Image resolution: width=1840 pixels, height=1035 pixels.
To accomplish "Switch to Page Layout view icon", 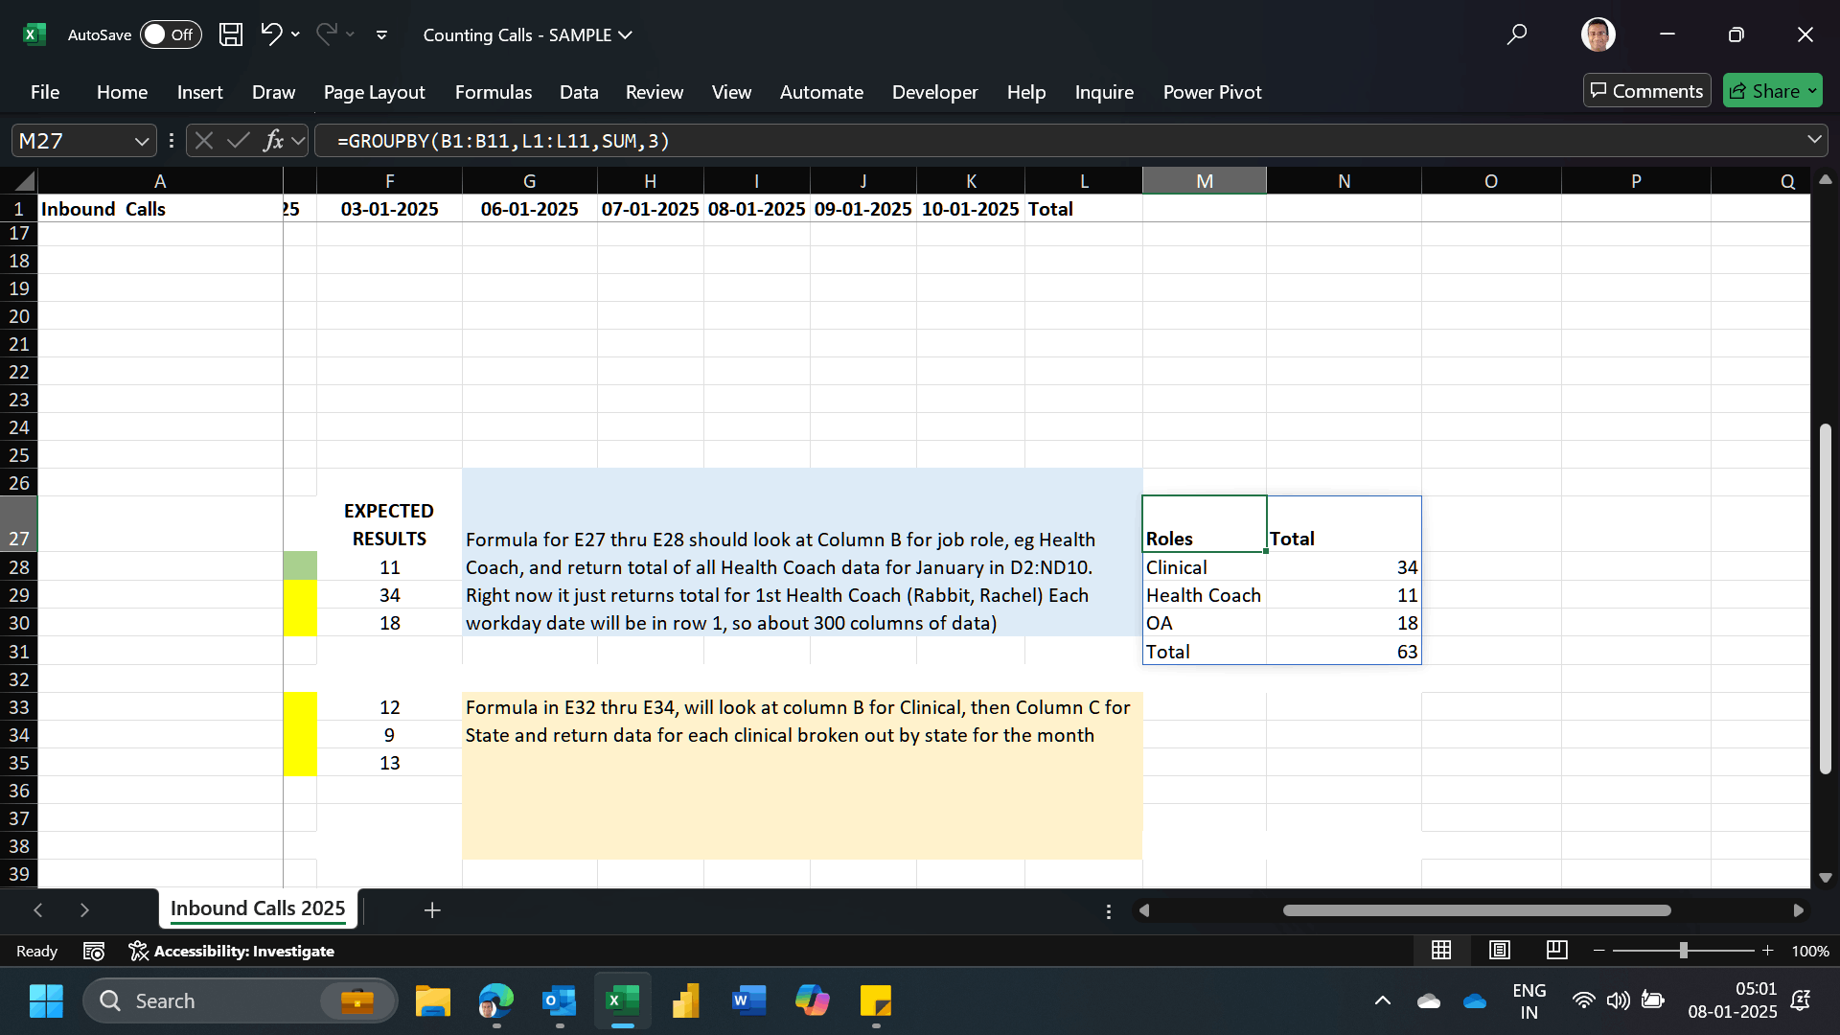I will coord(1499,950).
